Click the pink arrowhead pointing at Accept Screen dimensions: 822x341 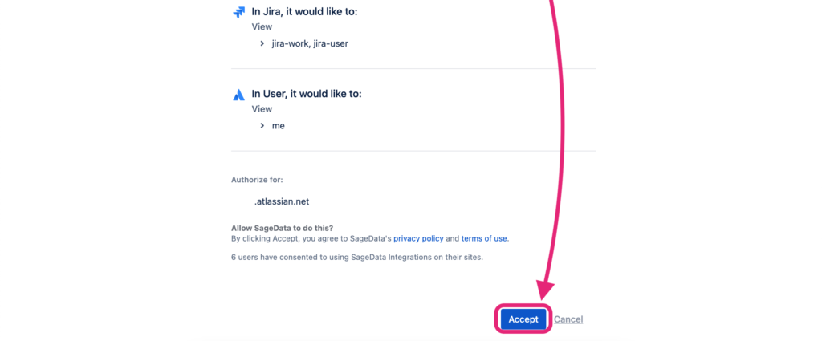pos(545,290)
